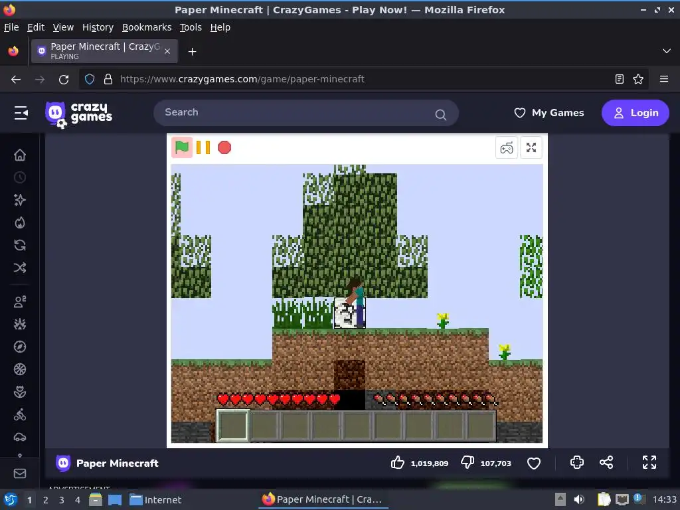Open the envelope contact icon in sidebar
The height and width of the screenshot is (510, 680).
coord(20,473)
